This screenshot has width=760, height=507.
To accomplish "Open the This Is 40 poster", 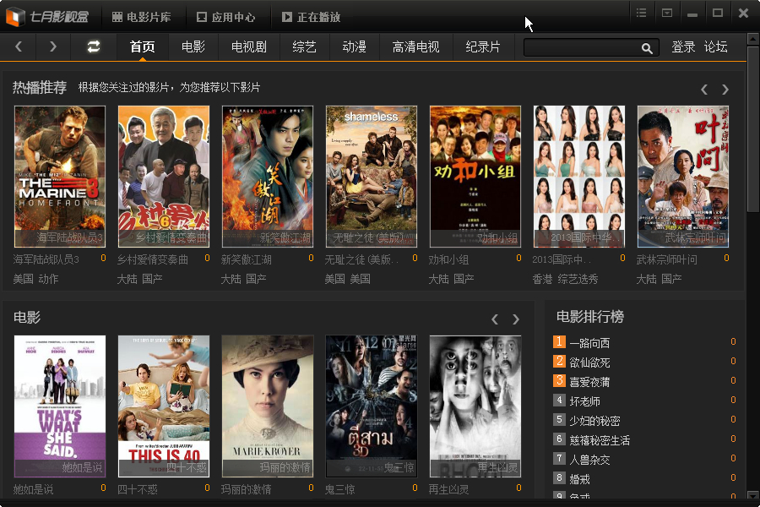I will (164, 406).
